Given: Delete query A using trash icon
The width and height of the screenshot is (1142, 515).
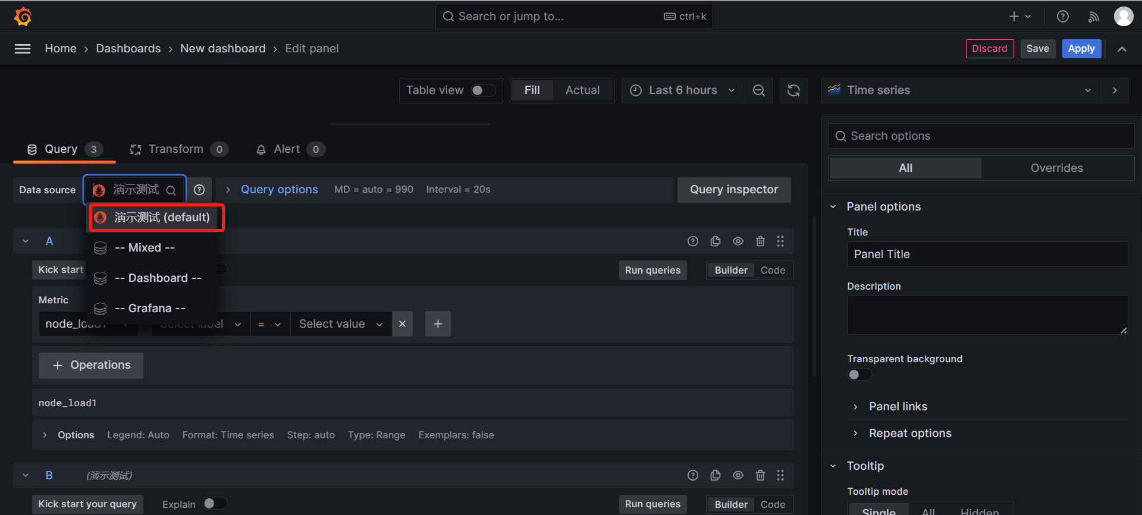Looking at the screenshot, I should click(x=760, y=241).
